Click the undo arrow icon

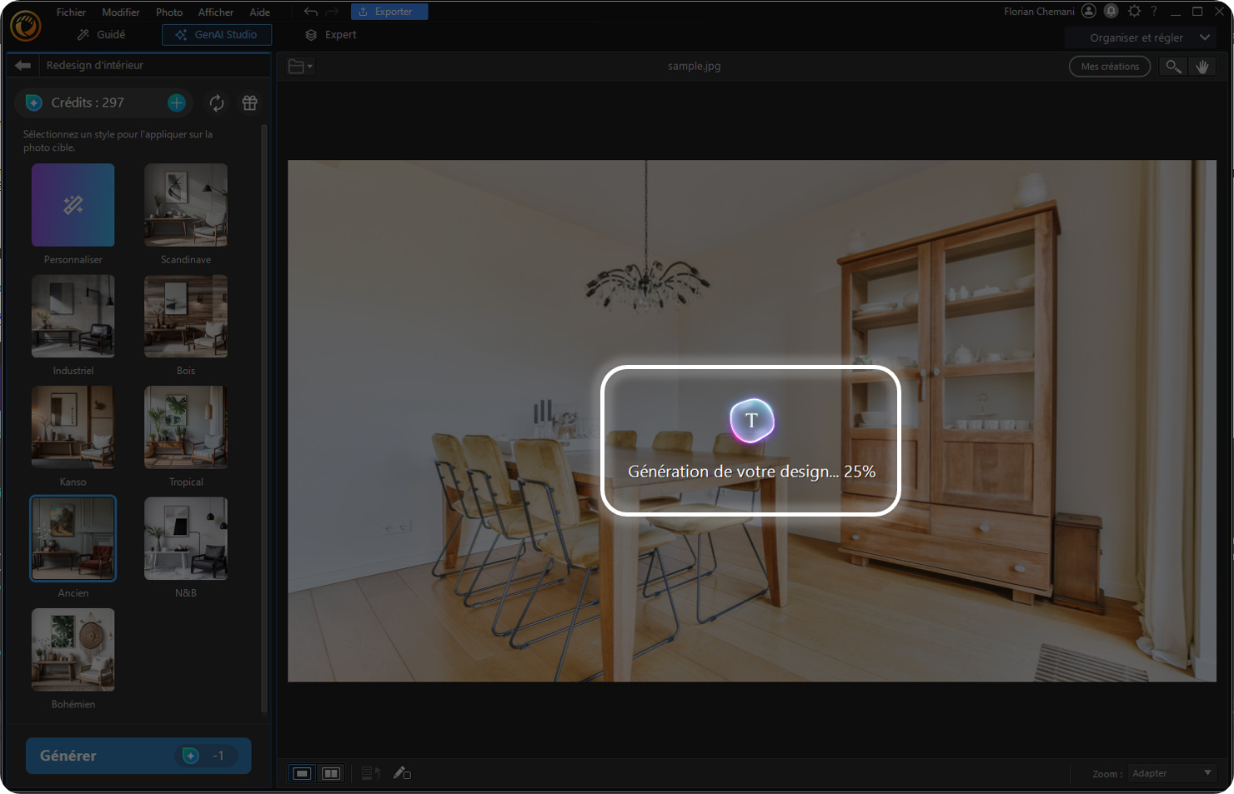point(309,12)
